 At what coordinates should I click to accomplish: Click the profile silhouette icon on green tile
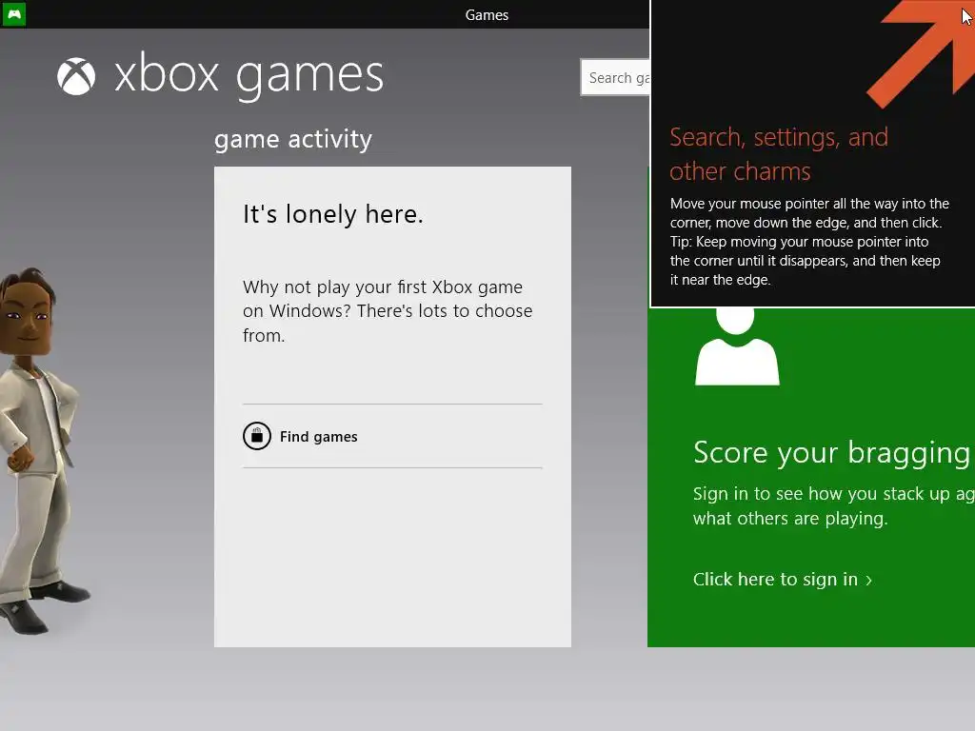(737, 346)
